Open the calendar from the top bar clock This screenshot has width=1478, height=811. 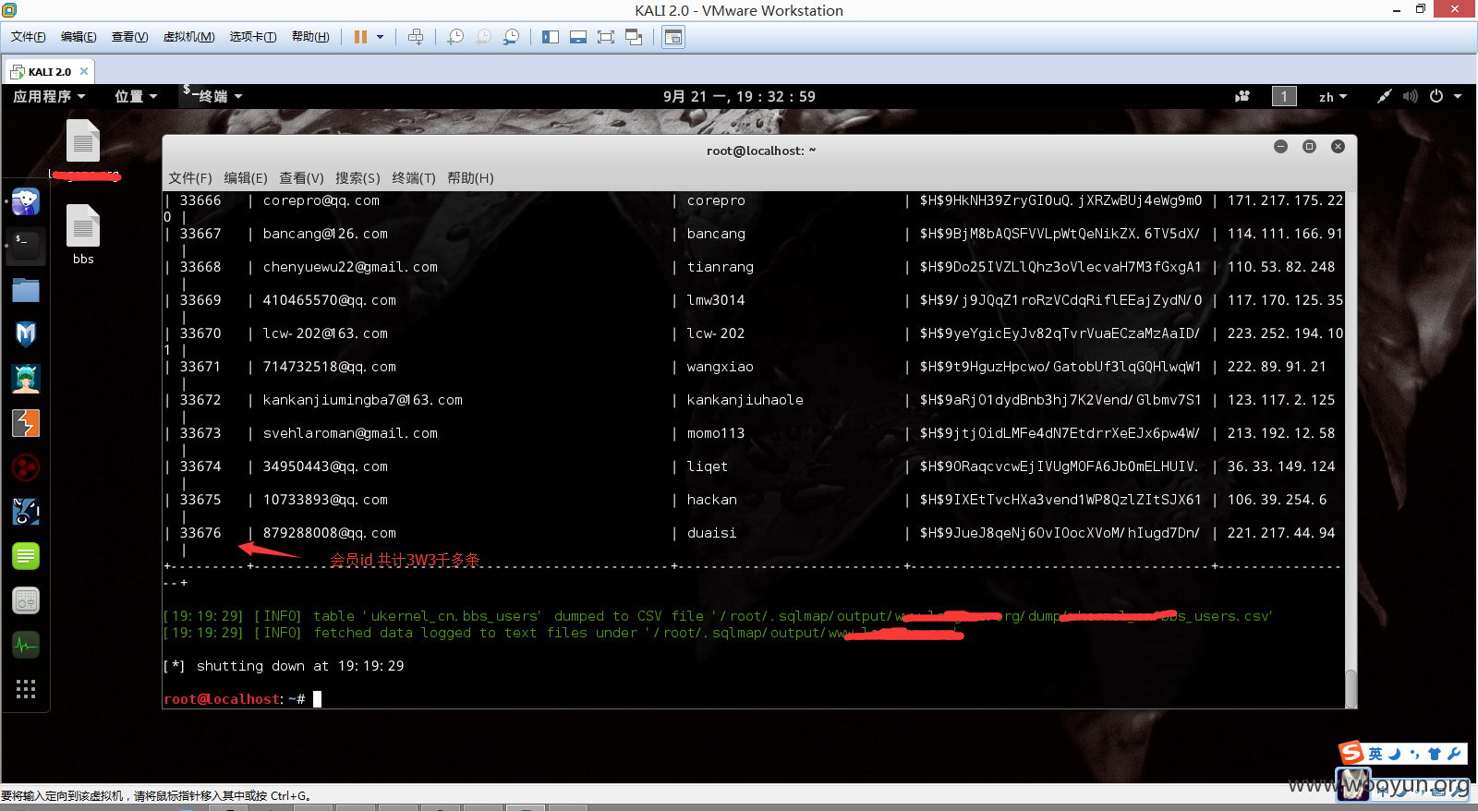739,96
